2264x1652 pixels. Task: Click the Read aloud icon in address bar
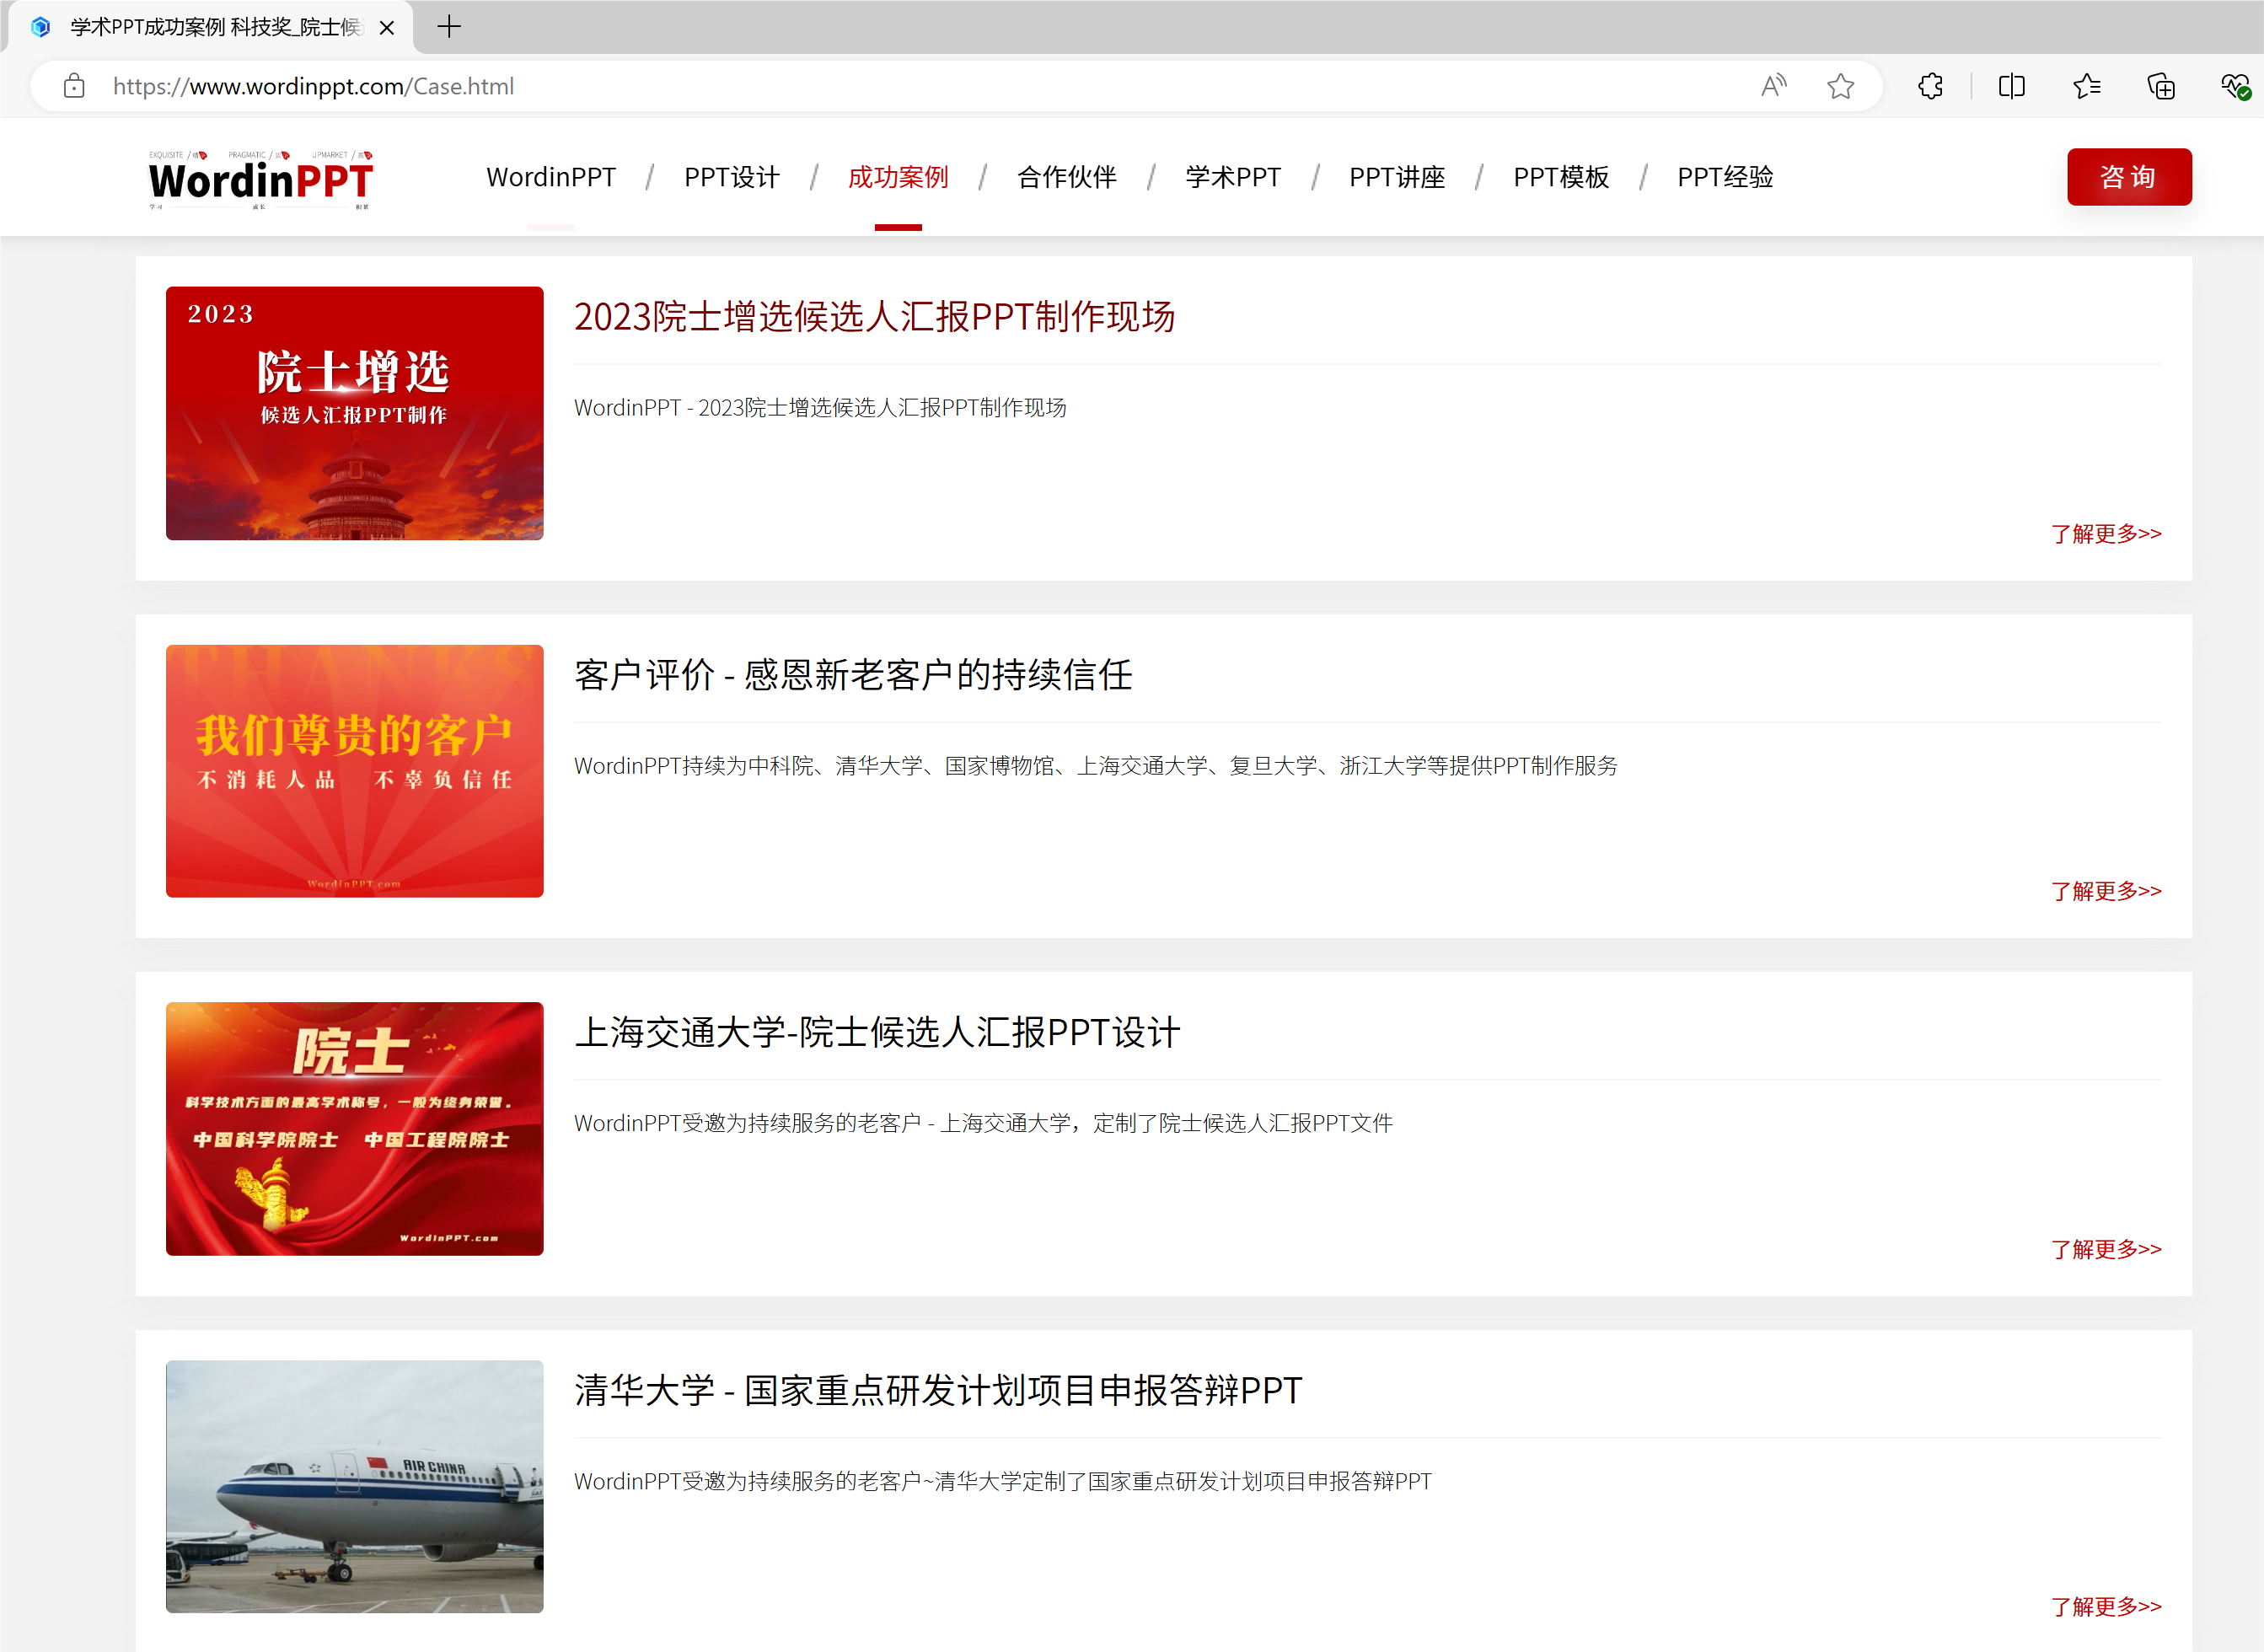coord(1773,86)
